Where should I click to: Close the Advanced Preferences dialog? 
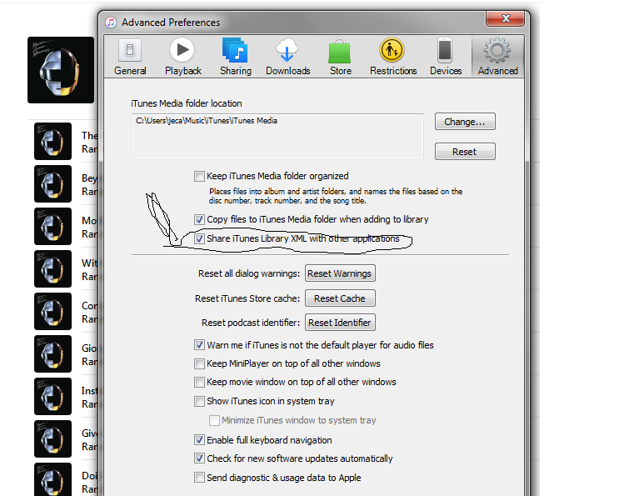(x=505, y=18)
